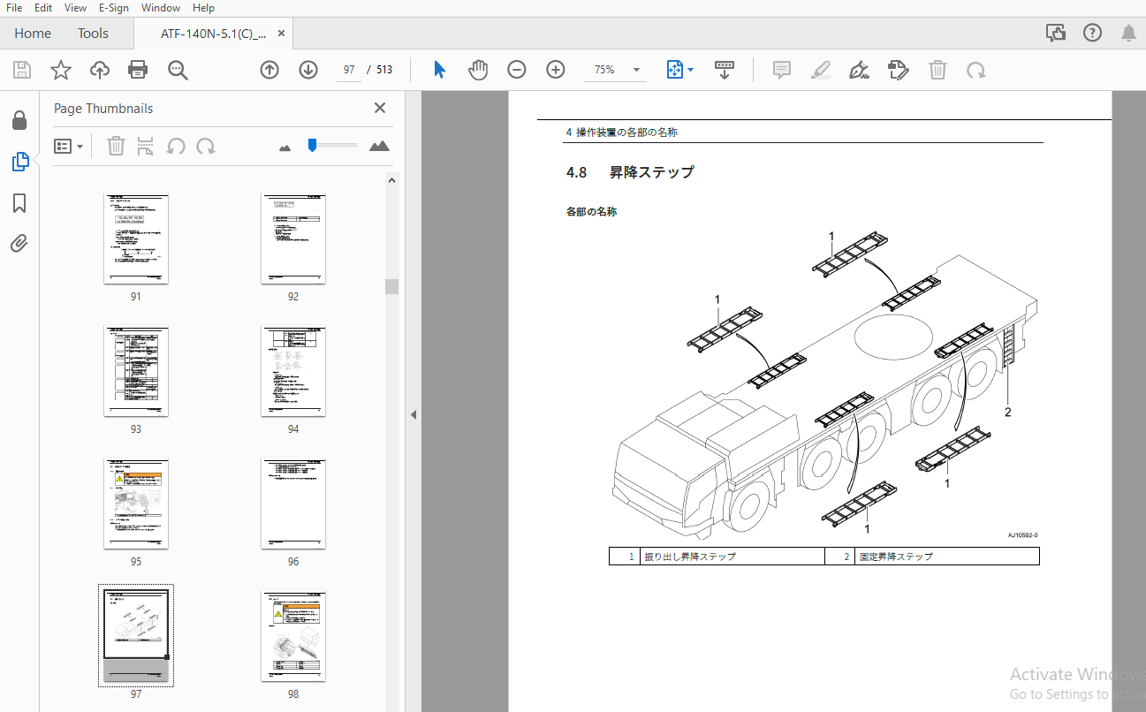Click the stamp or edit tool icon

[899, 70]
